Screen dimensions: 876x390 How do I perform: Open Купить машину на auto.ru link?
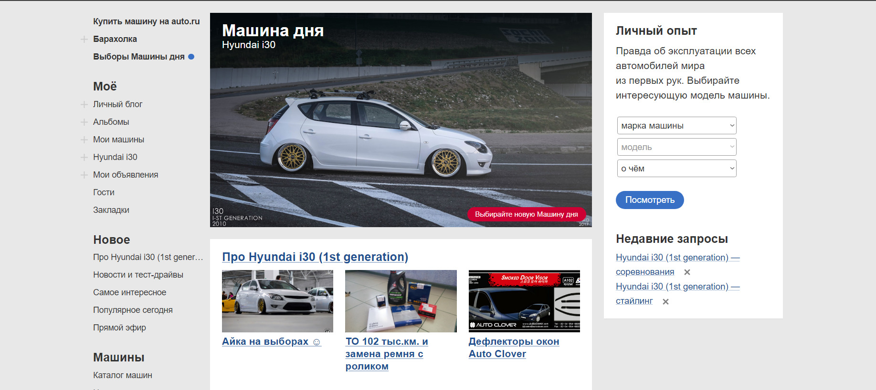coord(147,21)
